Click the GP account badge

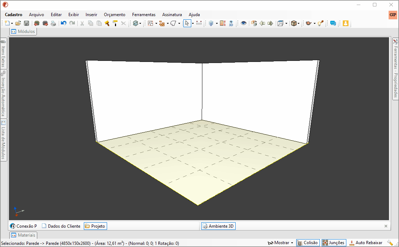pos(393,15)
